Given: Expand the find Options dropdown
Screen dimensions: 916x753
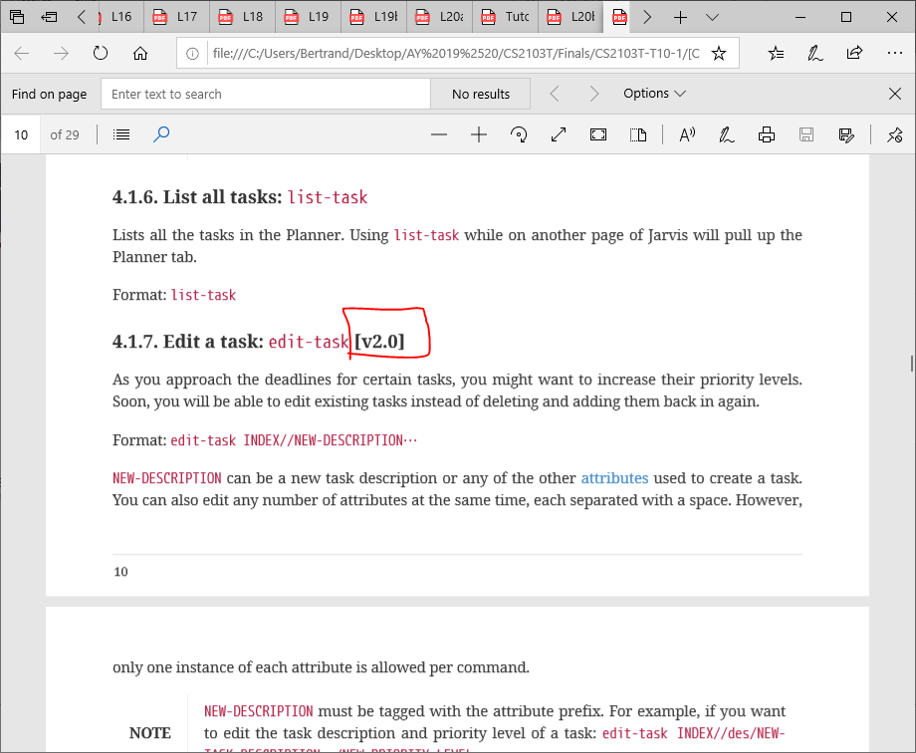Looking at the screenshot, I should (654, 94).
